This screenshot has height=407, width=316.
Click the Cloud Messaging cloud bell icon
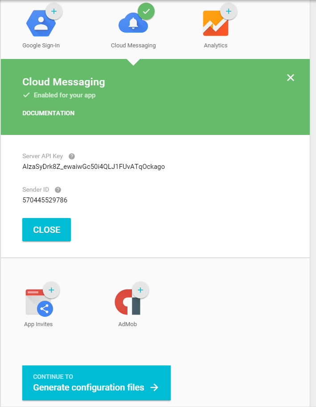133,23
